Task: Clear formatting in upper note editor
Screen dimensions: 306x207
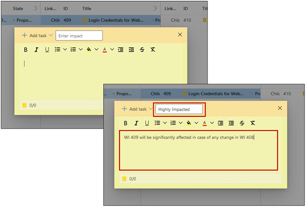Action: [x=153, y=50]
